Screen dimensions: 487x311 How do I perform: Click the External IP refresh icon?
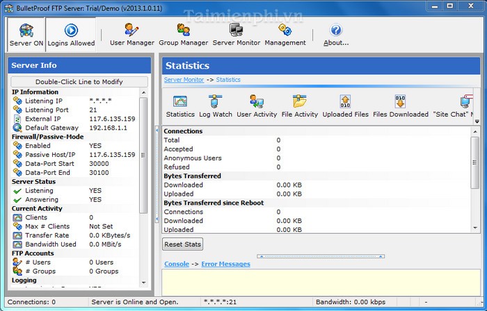(17, 119)
